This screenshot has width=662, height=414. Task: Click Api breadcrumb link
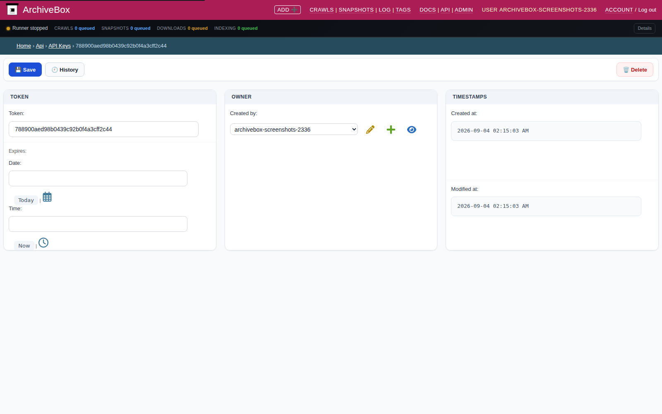[40, 46]
